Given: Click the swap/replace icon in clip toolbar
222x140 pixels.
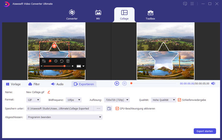Looking at the screenshot, I should click(44, 61).
